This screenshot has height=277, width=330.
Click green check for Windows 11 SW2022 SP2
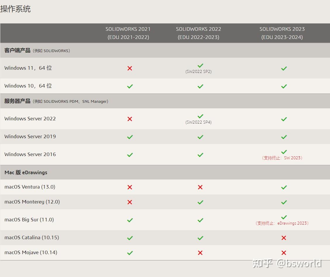pyautogui.click(x=200, y=66)
